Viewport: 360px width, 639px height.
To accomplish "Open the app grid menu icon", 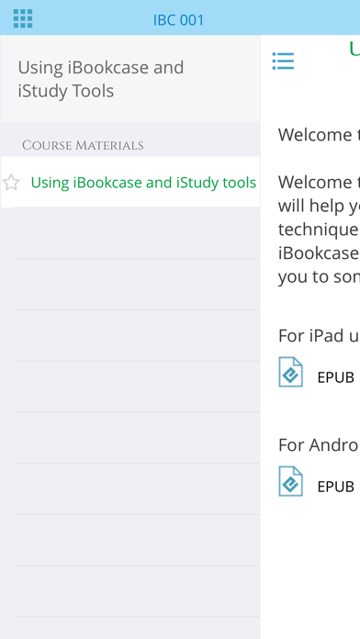I will tap(23, 18).
